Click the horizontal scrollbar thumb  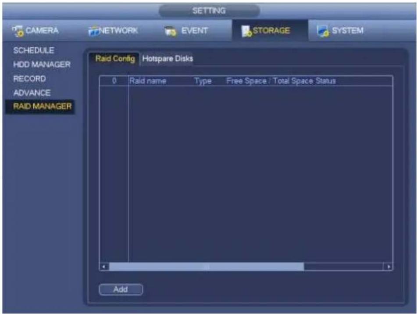click(207, 267)
